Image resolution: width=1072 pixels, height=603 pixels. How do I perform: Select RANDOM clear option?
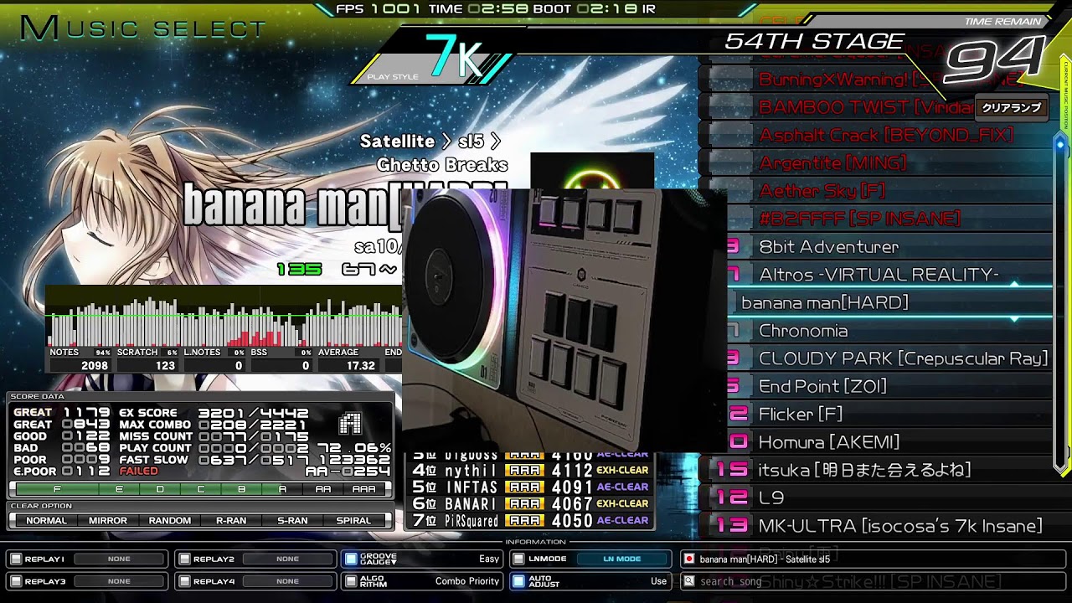pos(170,521)
